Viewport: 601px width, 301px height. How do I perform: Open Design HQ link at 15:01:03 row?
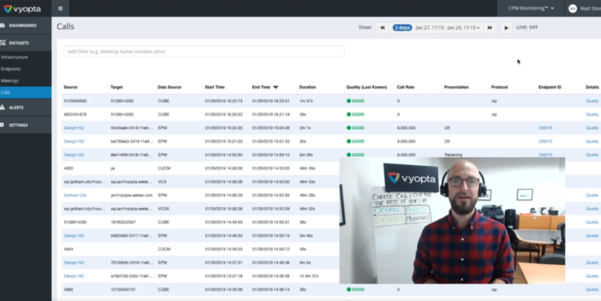point(74,141)
